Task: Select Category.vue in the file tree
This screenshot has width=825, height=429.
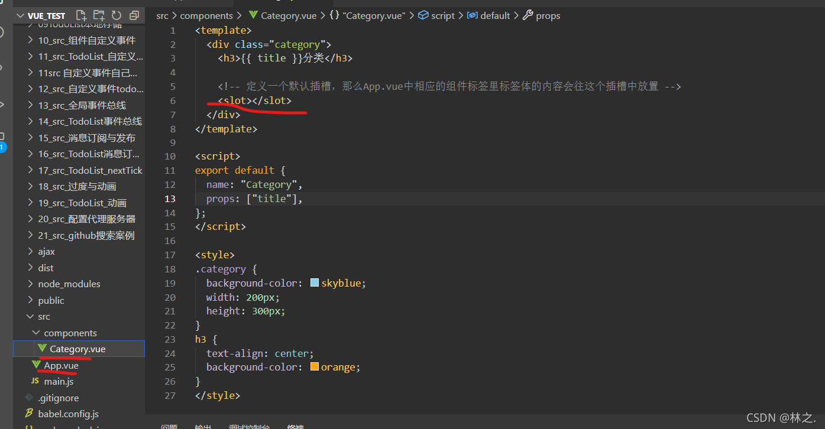Action: (x=79, y=349)
